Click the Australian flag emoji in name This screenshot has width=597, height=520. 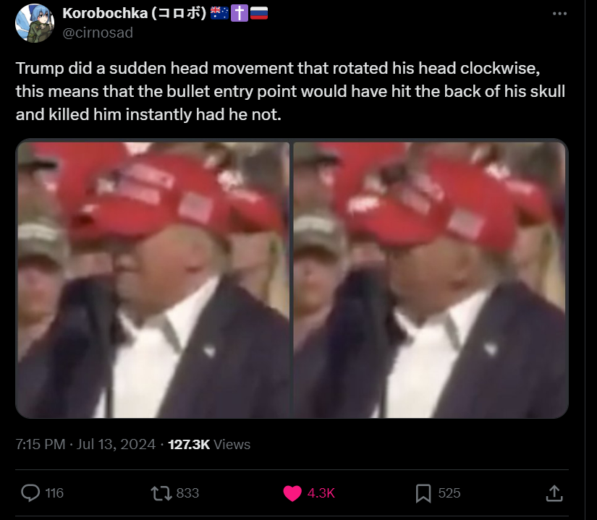pyautogui.click(x=219, y=13)
